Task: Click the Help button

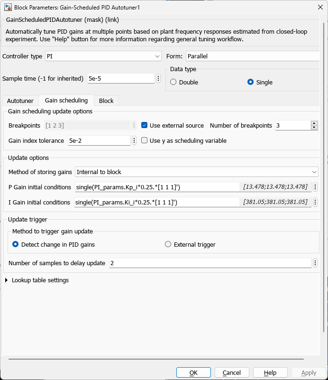Action: (270, 372)
